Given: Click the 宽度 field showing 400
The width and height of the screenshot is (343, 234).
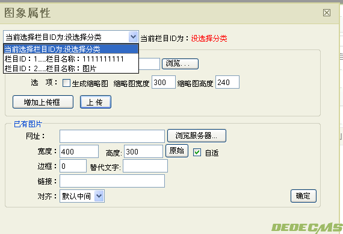Looking at the screenshot, I should point(79,151).
